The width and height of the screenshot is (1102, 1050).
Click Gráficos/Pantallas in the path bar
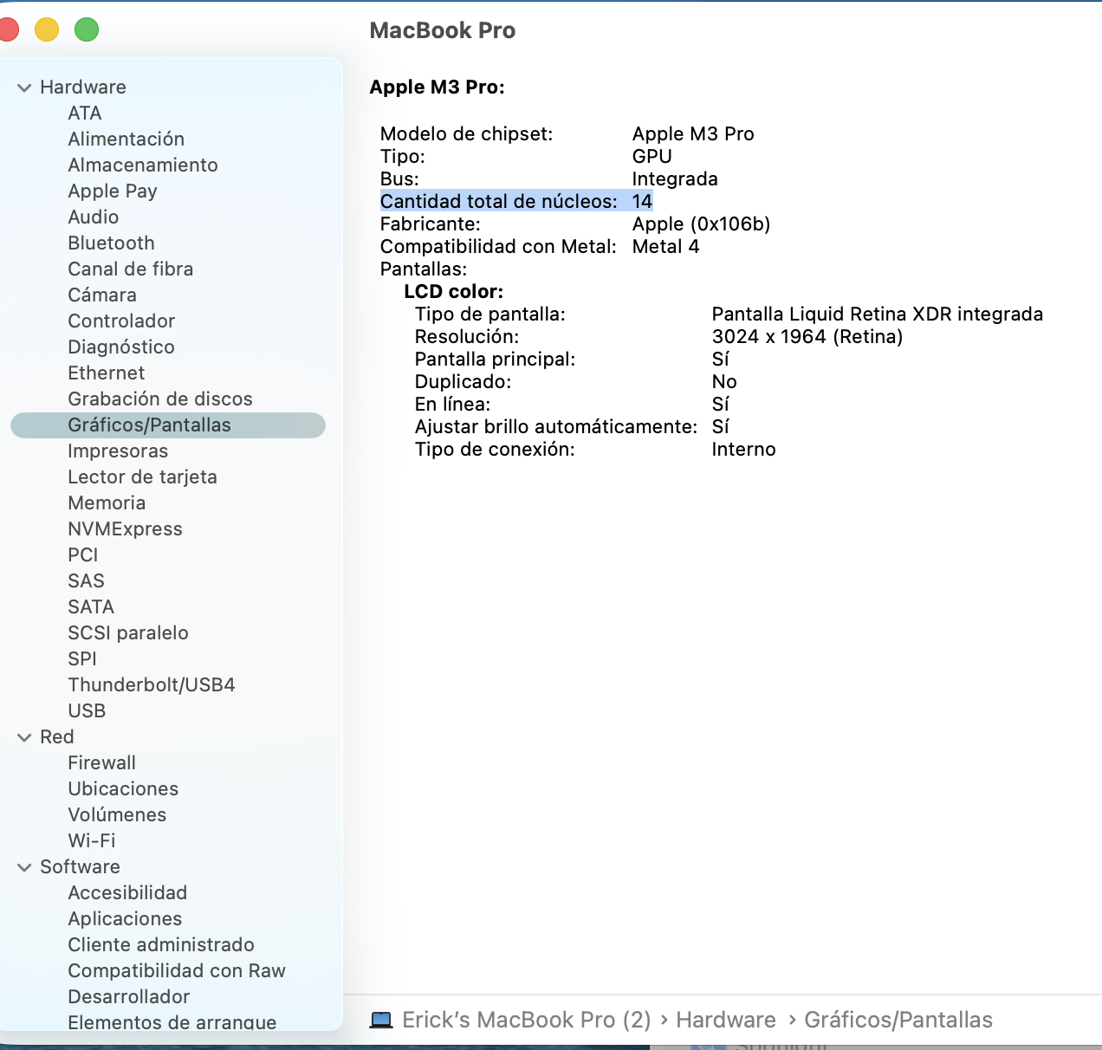898,1020
